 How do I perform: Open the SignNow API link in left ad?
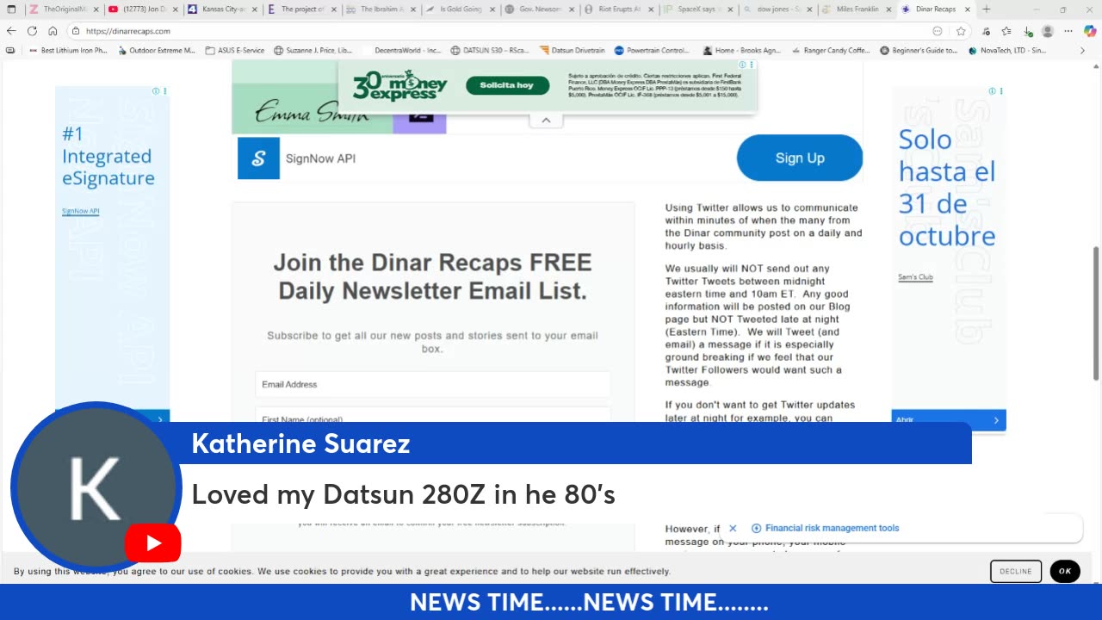[x=80, y=211]
